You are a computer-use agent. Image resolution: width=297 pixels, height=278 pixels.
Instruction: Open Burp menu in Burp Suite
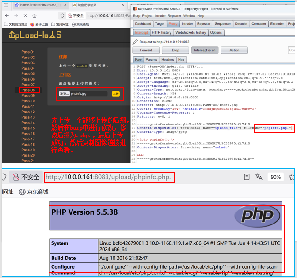[x=137, y=16]
